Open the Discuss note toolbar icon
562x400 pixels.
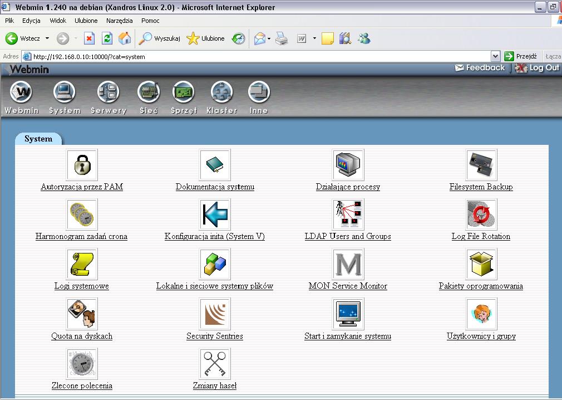click(x=328, y=38)
